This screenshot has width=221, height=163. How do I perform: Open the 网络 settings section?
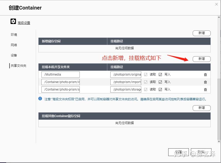pyautogui.click(x=14, y=45)
